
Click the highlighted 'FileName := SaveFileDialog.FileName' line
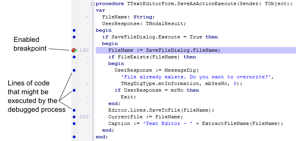tap(196, 50)
